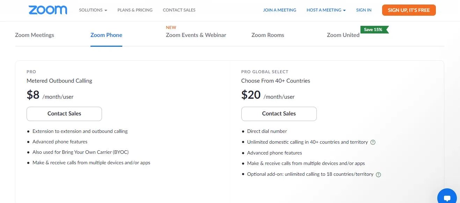
Task: Click CONTACT SALES in the top navigation
Action: [179, 10]
